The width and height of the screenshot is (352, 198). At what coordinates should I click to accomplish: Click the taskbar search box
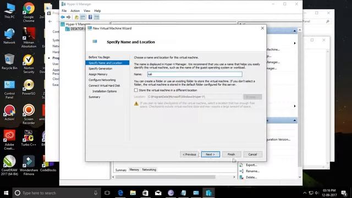pyautogui.click(x=57, y=193)
